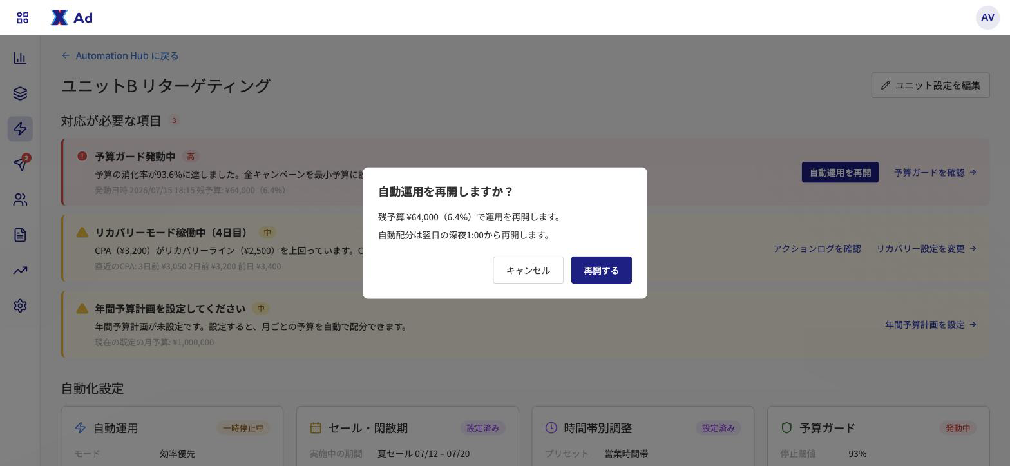Open the bar chart analytics sidebar icon

(20, 58)
